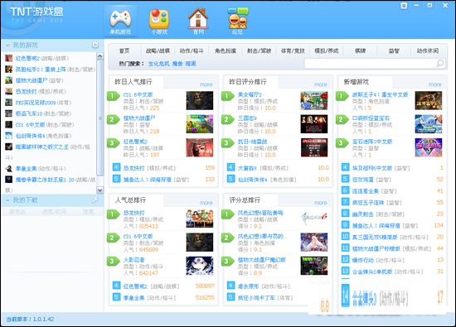This screenshot has width=456, height=327.
Task: Click the search magnifier icon
Action: tap(440, 63)
